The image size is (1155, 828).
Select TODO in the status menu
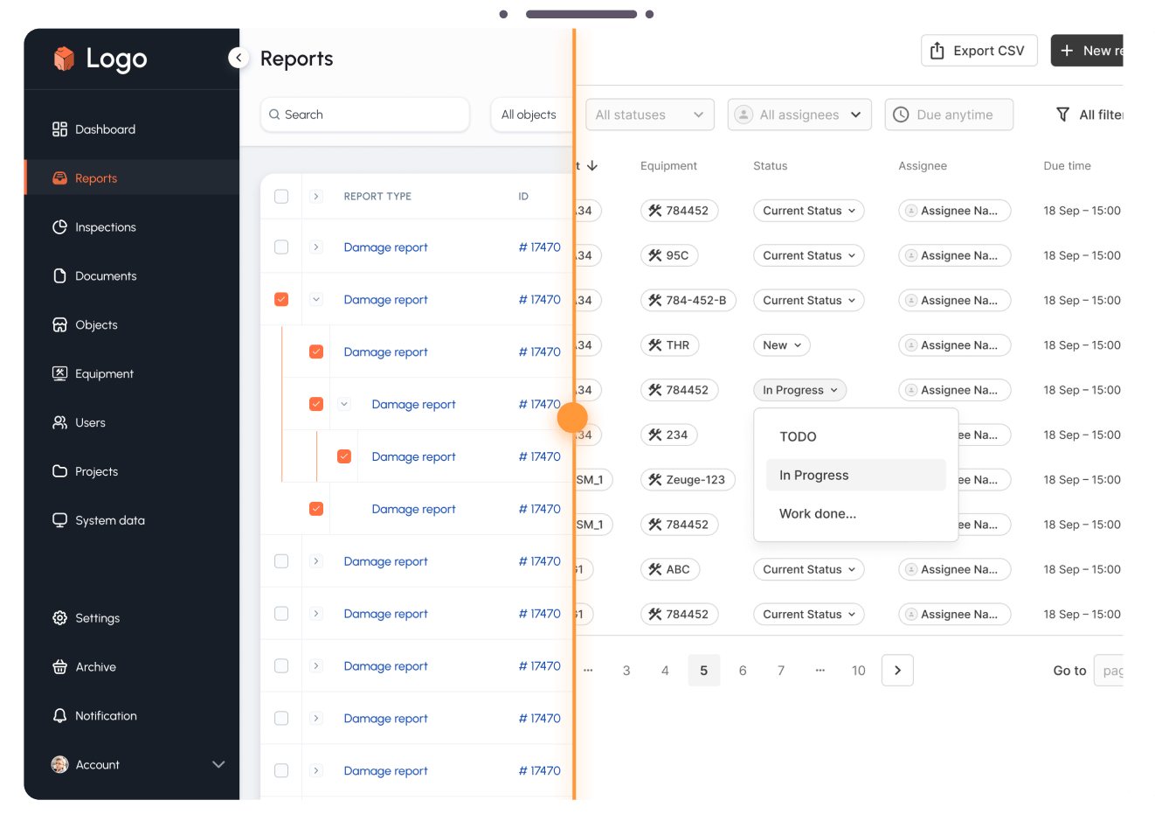tap(856, 436)
